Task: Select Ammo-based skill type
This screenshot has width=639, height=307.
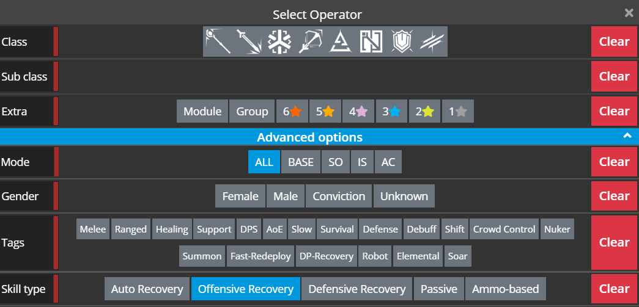Action: coord(505,289)
